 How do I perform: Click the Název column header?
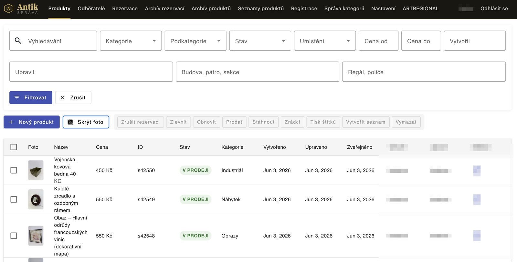click(x=61, y=147)
